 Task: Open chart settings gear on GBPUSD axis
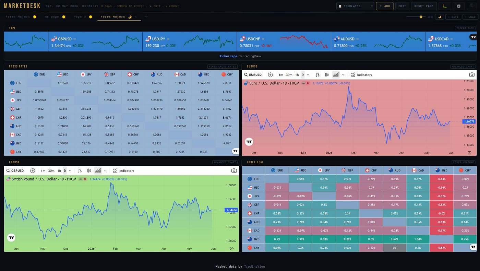click(x=232, y=249)
